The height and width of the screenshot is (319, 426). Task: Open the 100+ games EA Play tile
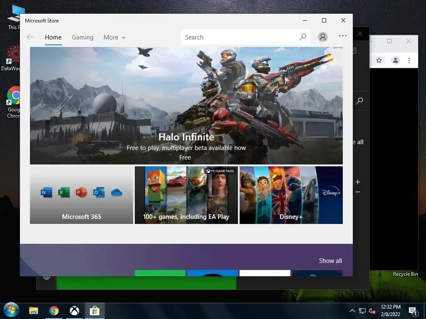(x=186, y=195)
